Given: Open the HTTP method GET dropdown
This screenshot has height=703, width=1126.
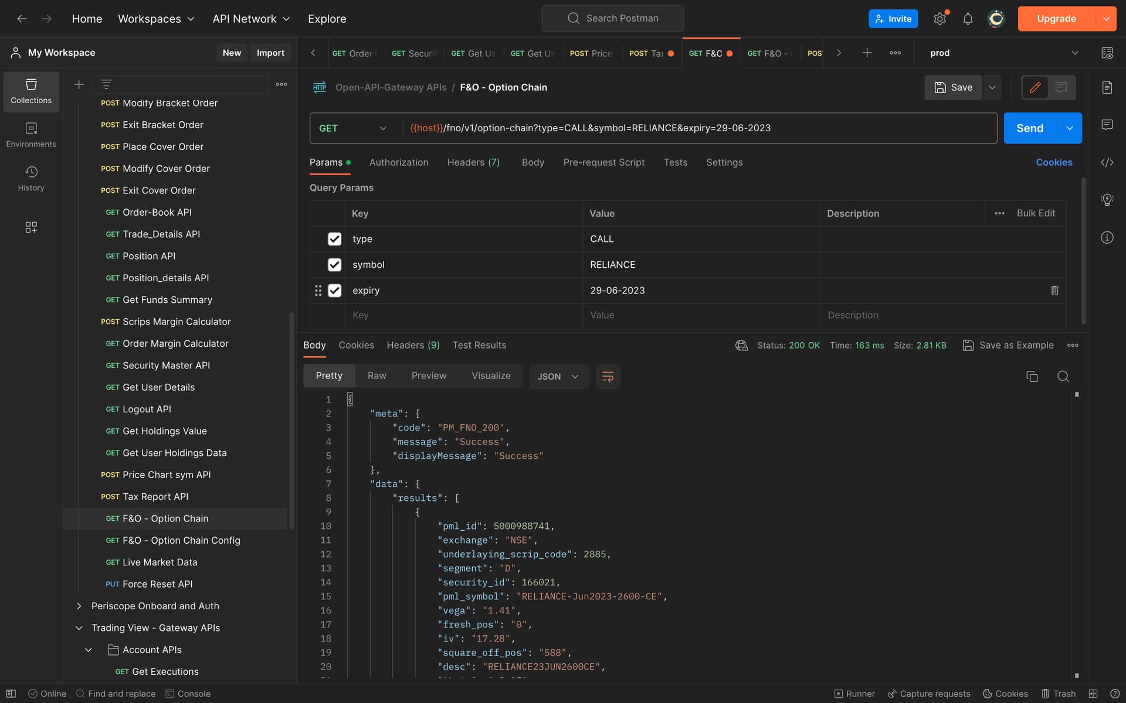Looking at the screenshot, I should [353, 128].
